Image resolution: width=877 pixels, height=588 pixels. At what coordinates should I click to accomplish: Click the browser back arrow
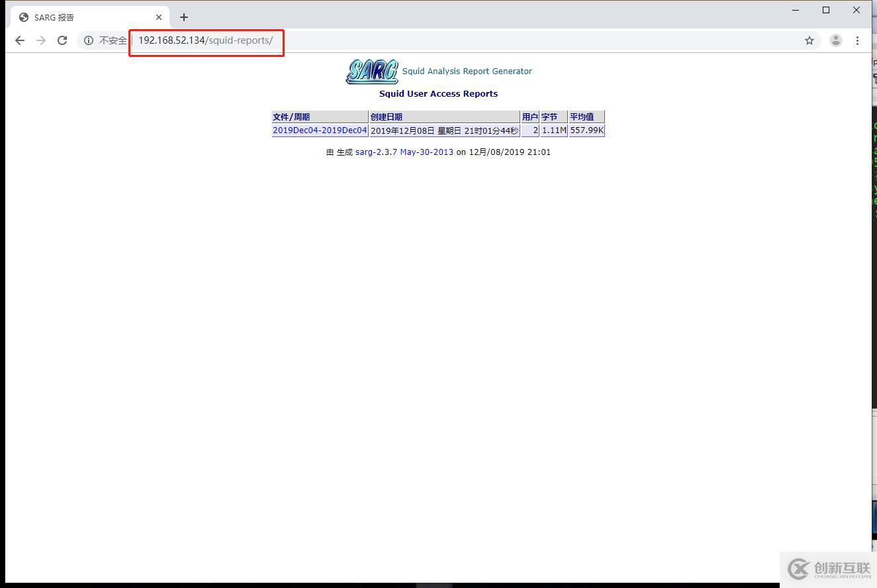coord(19,40)
